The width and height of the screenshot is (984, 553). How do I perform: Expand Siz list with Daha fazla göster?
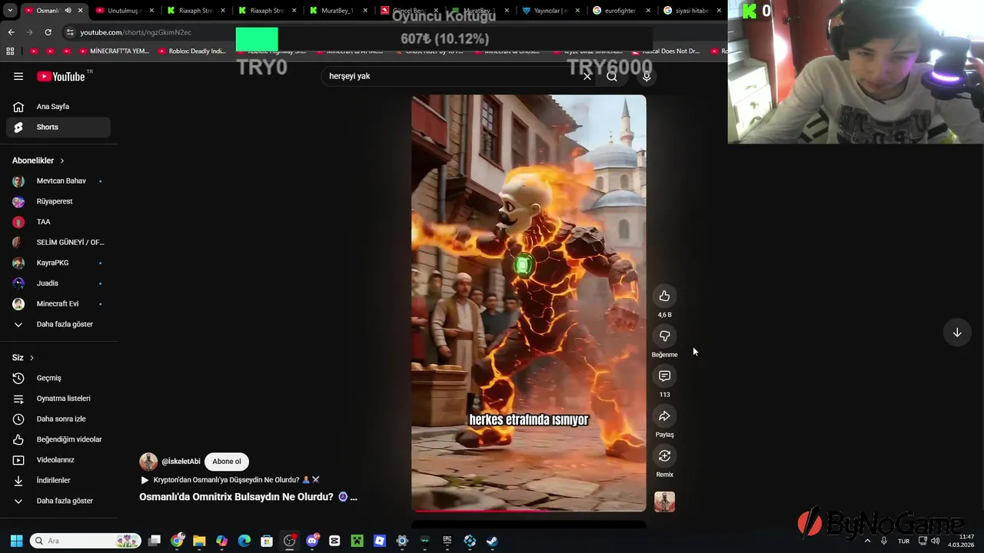coord(58,501)
